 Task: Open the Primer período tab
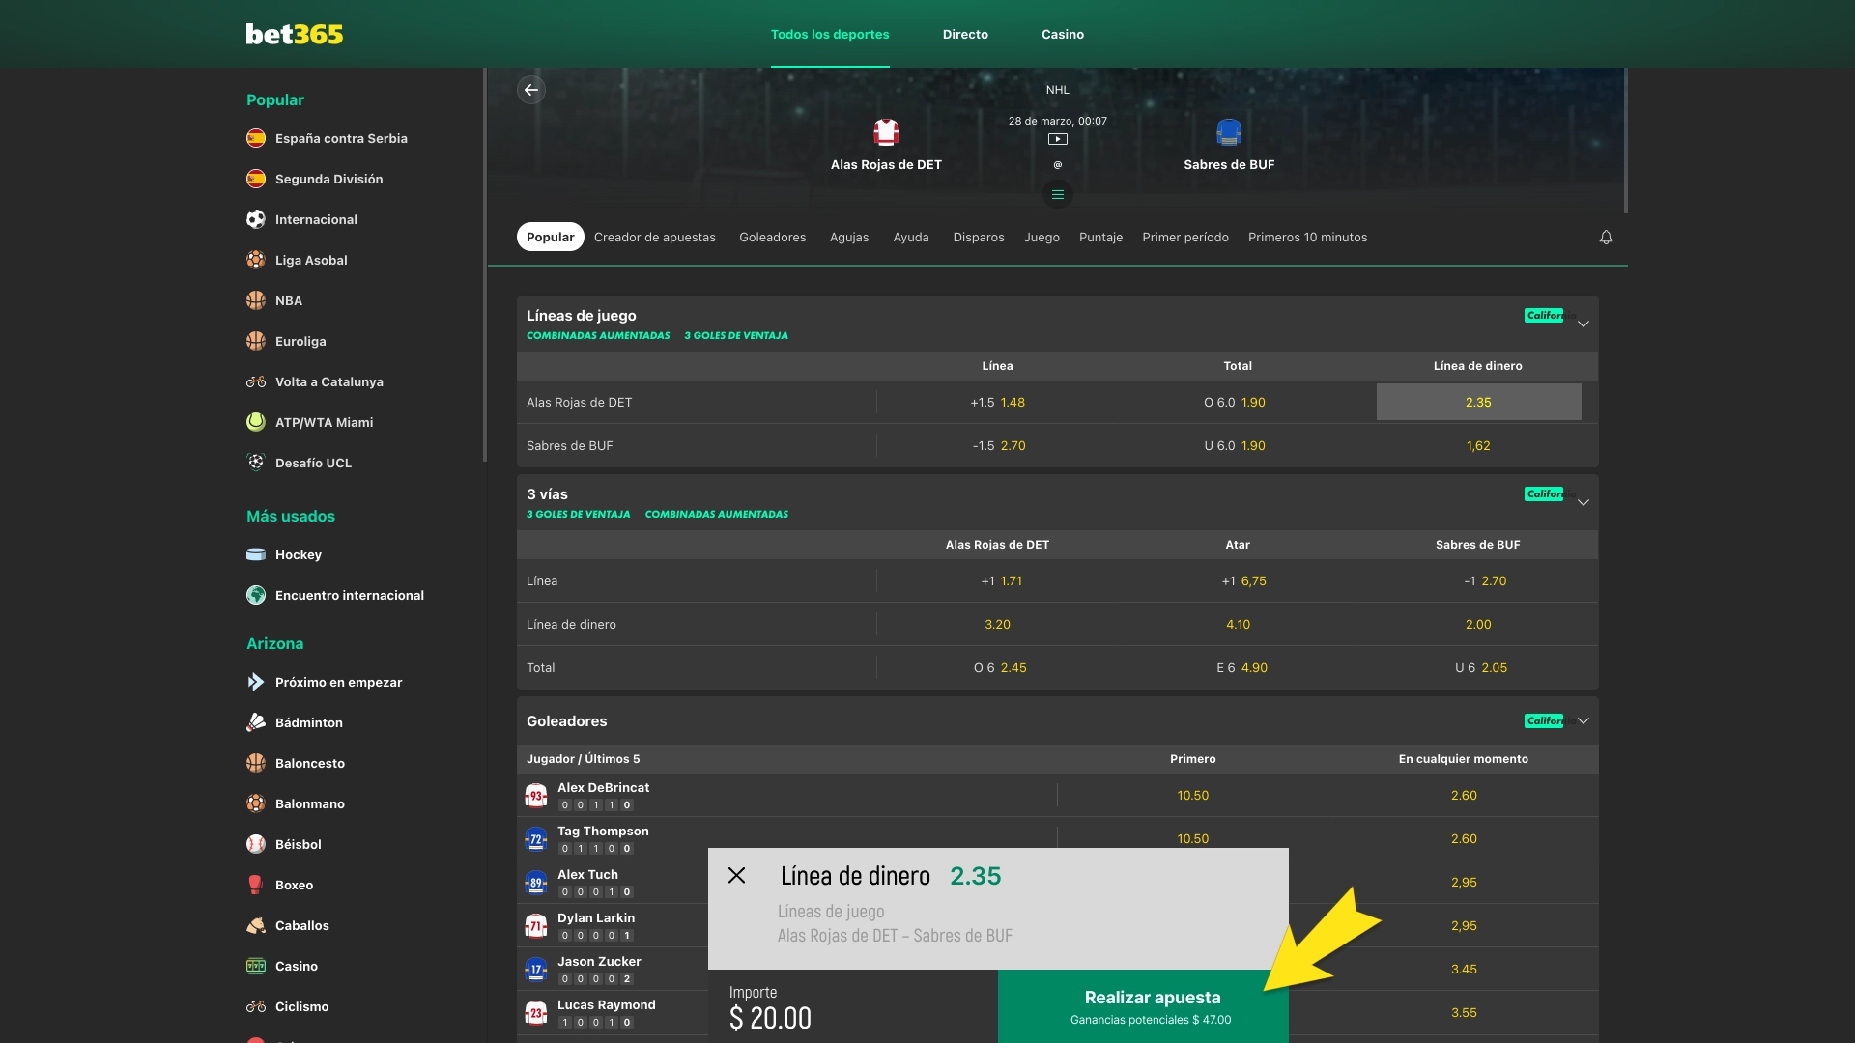tap(1185, 237)
